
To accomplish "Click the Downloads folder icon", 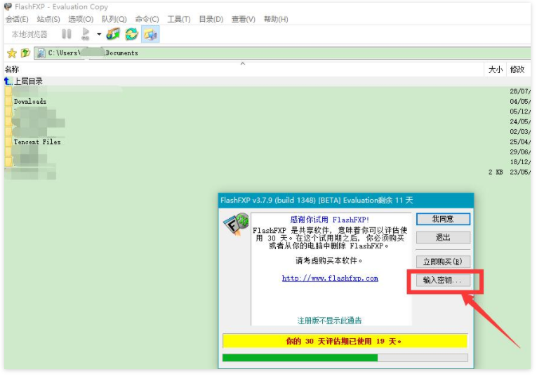I will (8, 101).
